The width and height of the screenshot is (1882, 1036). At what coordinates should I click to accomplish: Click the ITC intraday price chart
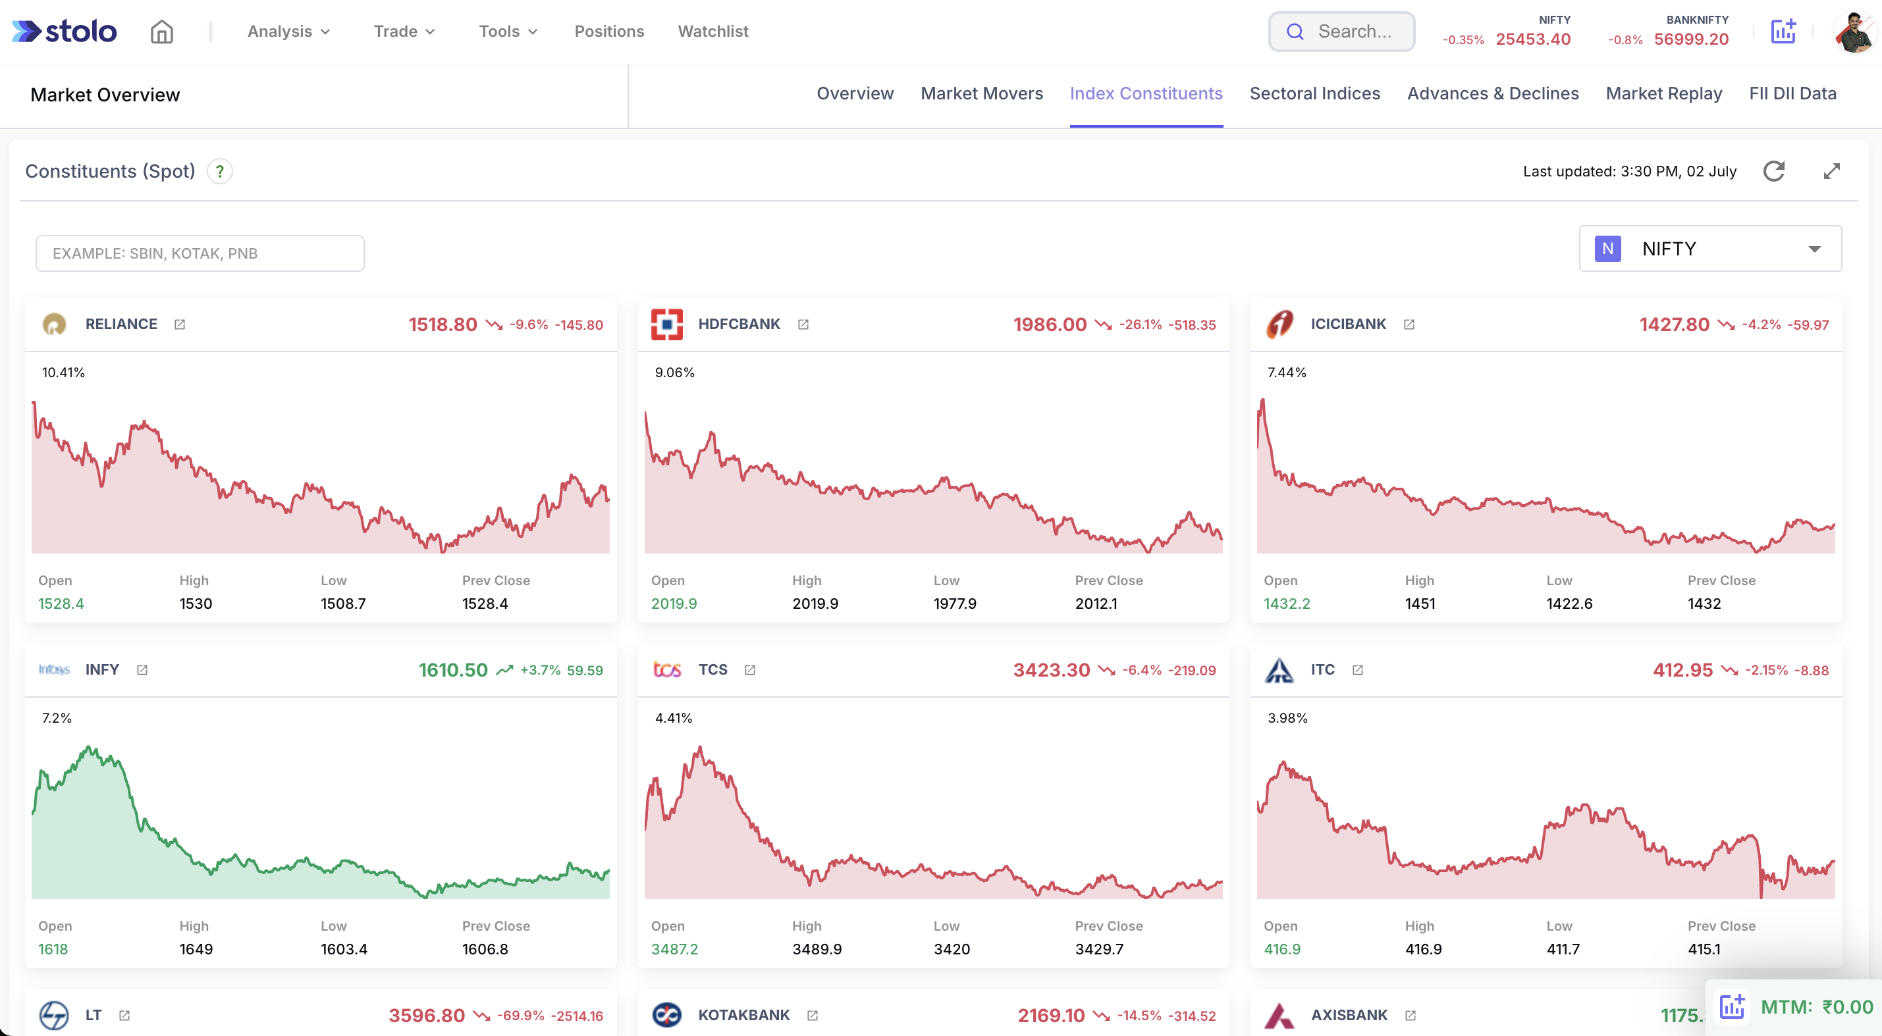click(1546, 830)
